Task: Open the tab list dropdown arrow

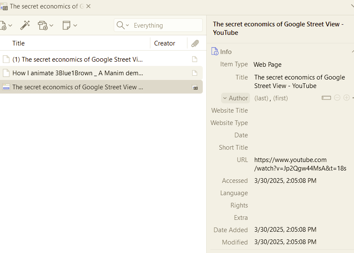Action: (x=352, y=6)
